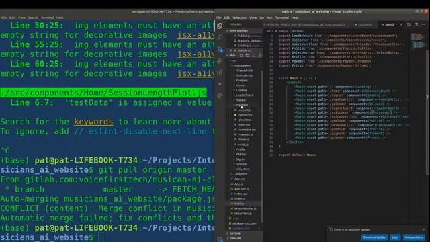Switch to the Landing.js editor tab

(364, 24)
